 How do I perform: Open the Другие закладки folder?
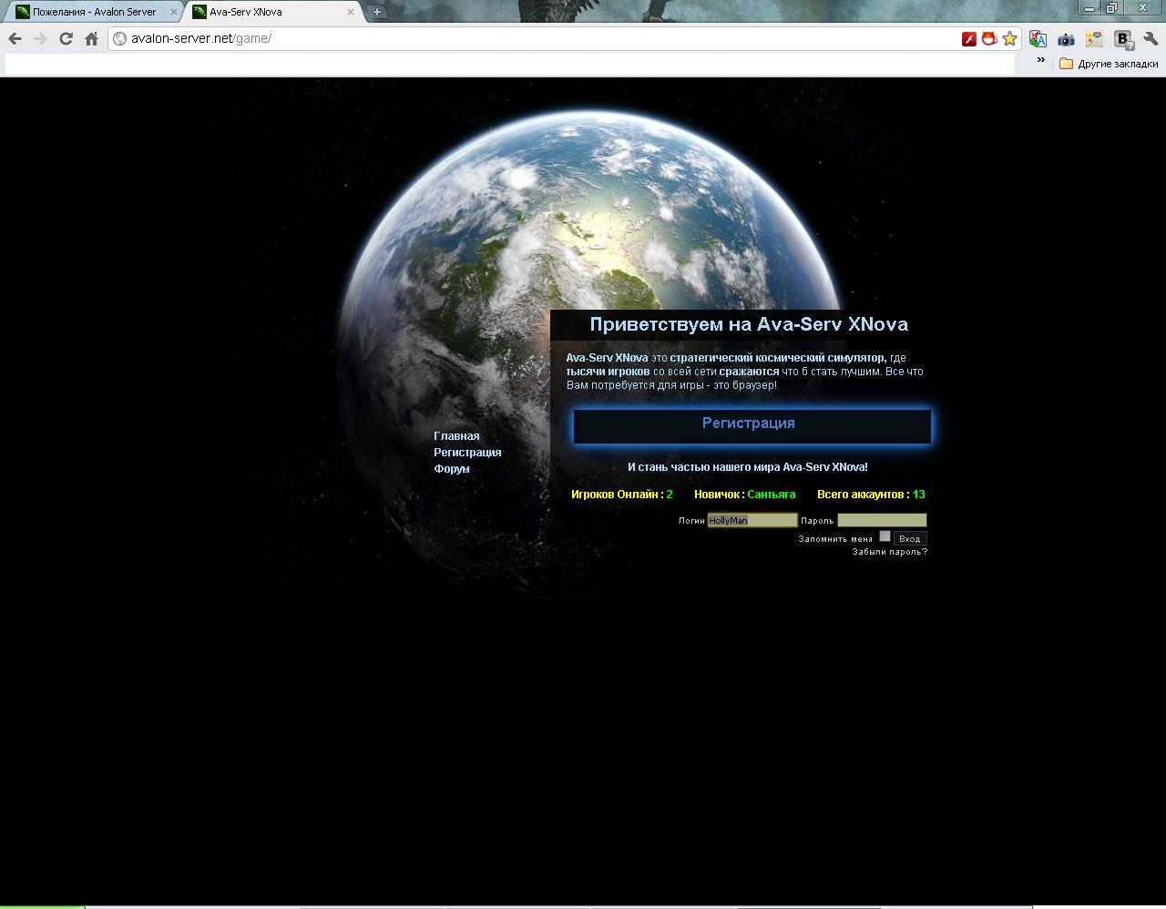coord(1109,64)
